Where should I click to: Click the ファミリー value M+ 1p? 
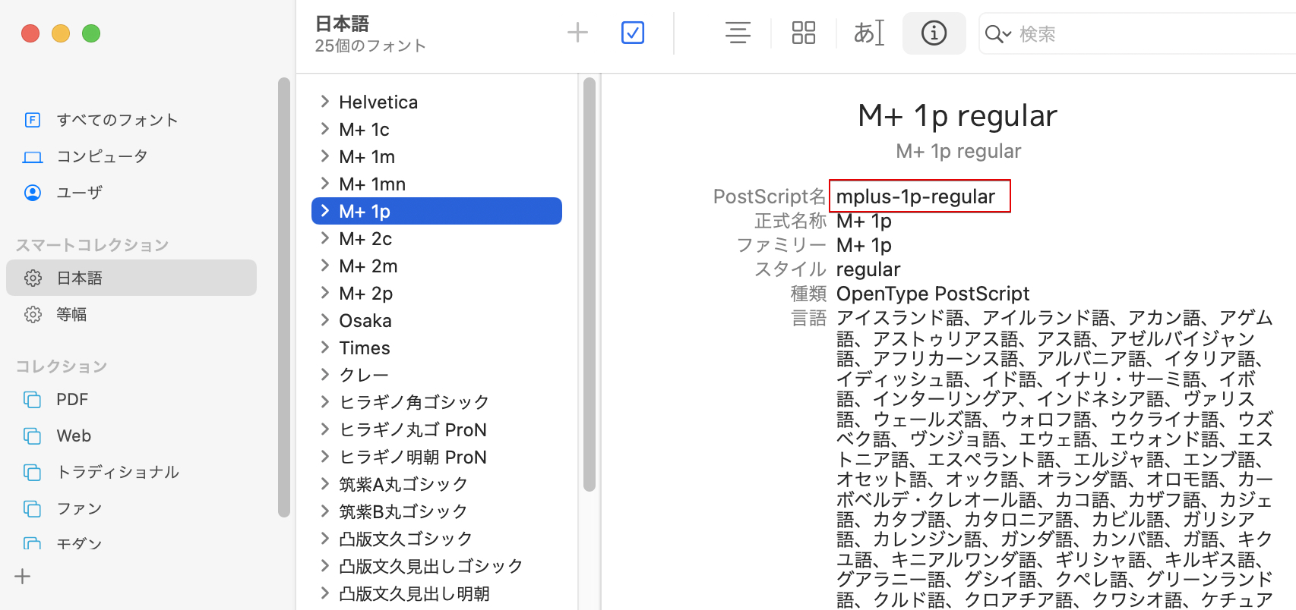(x=864, y=245)
